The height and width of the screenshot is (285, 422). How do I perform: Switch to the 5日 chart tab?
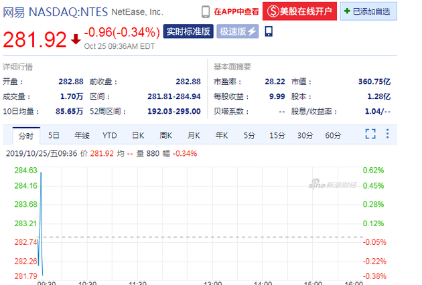click(54, 135)
